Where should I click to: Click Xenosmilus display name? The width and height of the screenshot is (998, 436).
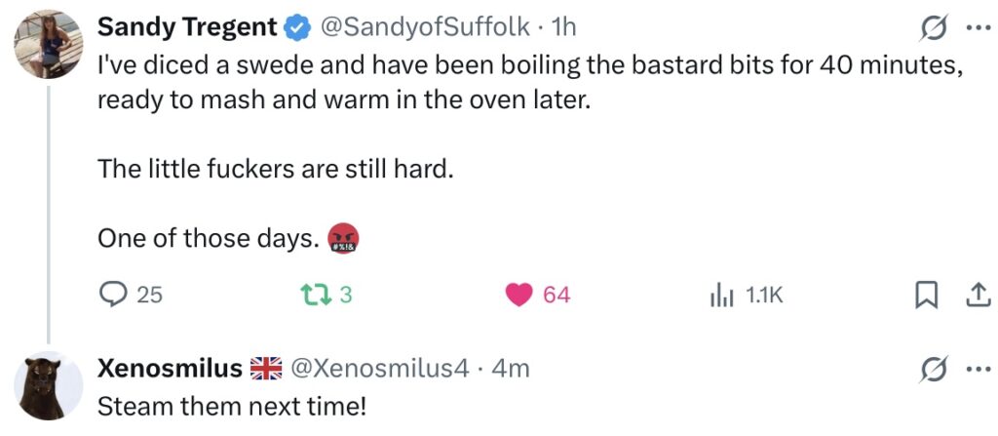[x=170, y=368]
